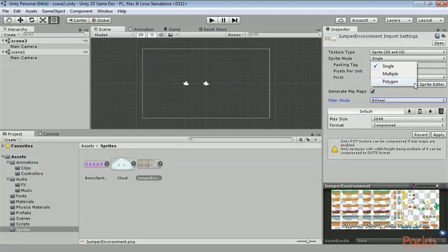Collapse the Animations folder
Screen dimensions: 448x252
[8, 163]
